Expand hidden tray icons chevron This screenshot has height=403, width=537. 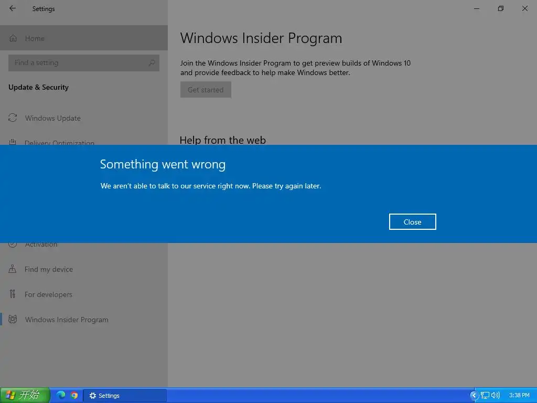click(474, 396)
